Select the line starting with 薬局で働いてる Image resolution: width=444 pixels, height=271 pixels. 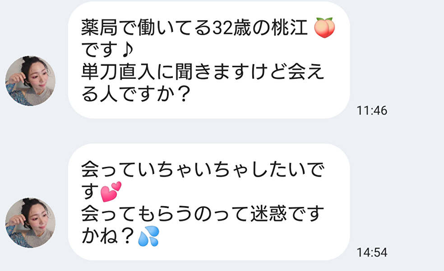tap(208, 28)
